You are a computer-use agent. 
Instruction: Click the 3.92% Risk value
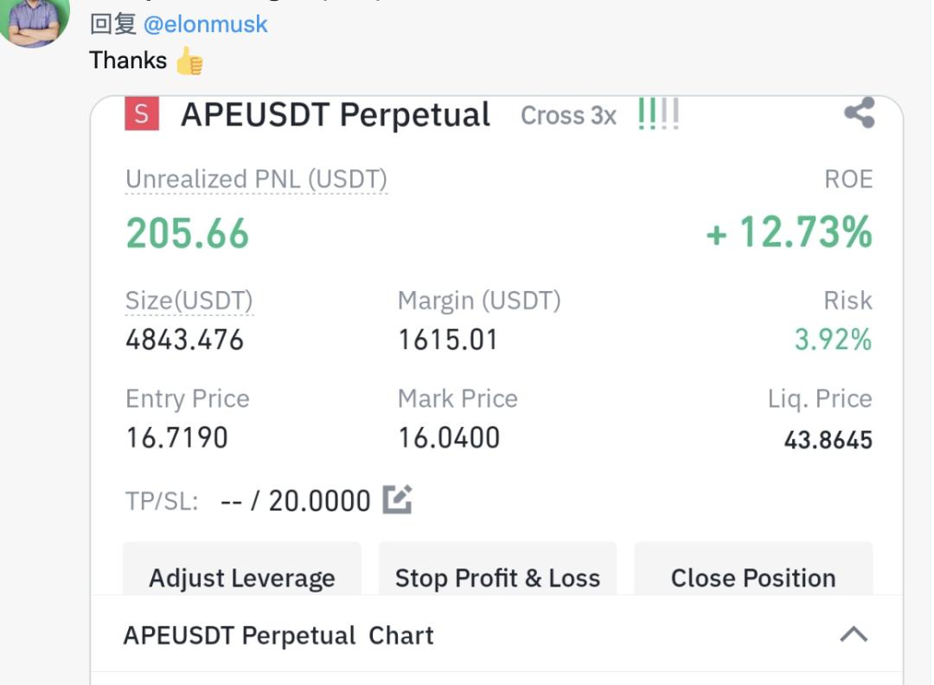pyautogui.click(x=833, y=339)
